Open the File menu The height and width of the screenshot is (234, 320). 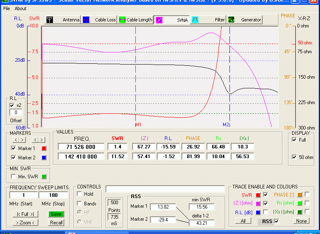6,8
